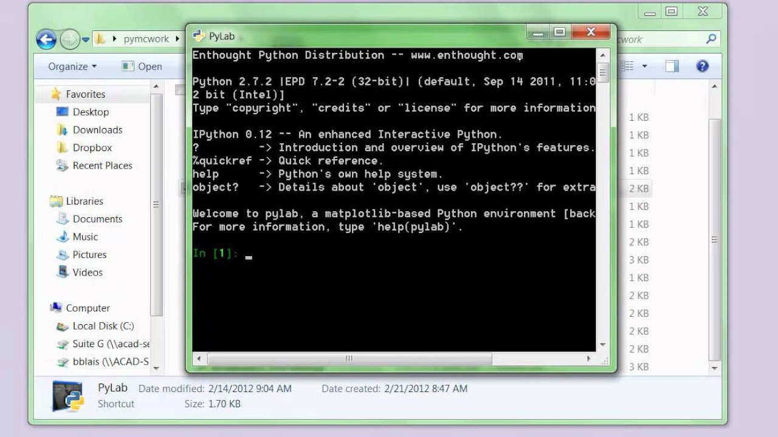The width and height of the screenshot is (778, 437).
Task: Click the Date modified value 2/14/2012 9:04 AM
Action: (250, 388)
